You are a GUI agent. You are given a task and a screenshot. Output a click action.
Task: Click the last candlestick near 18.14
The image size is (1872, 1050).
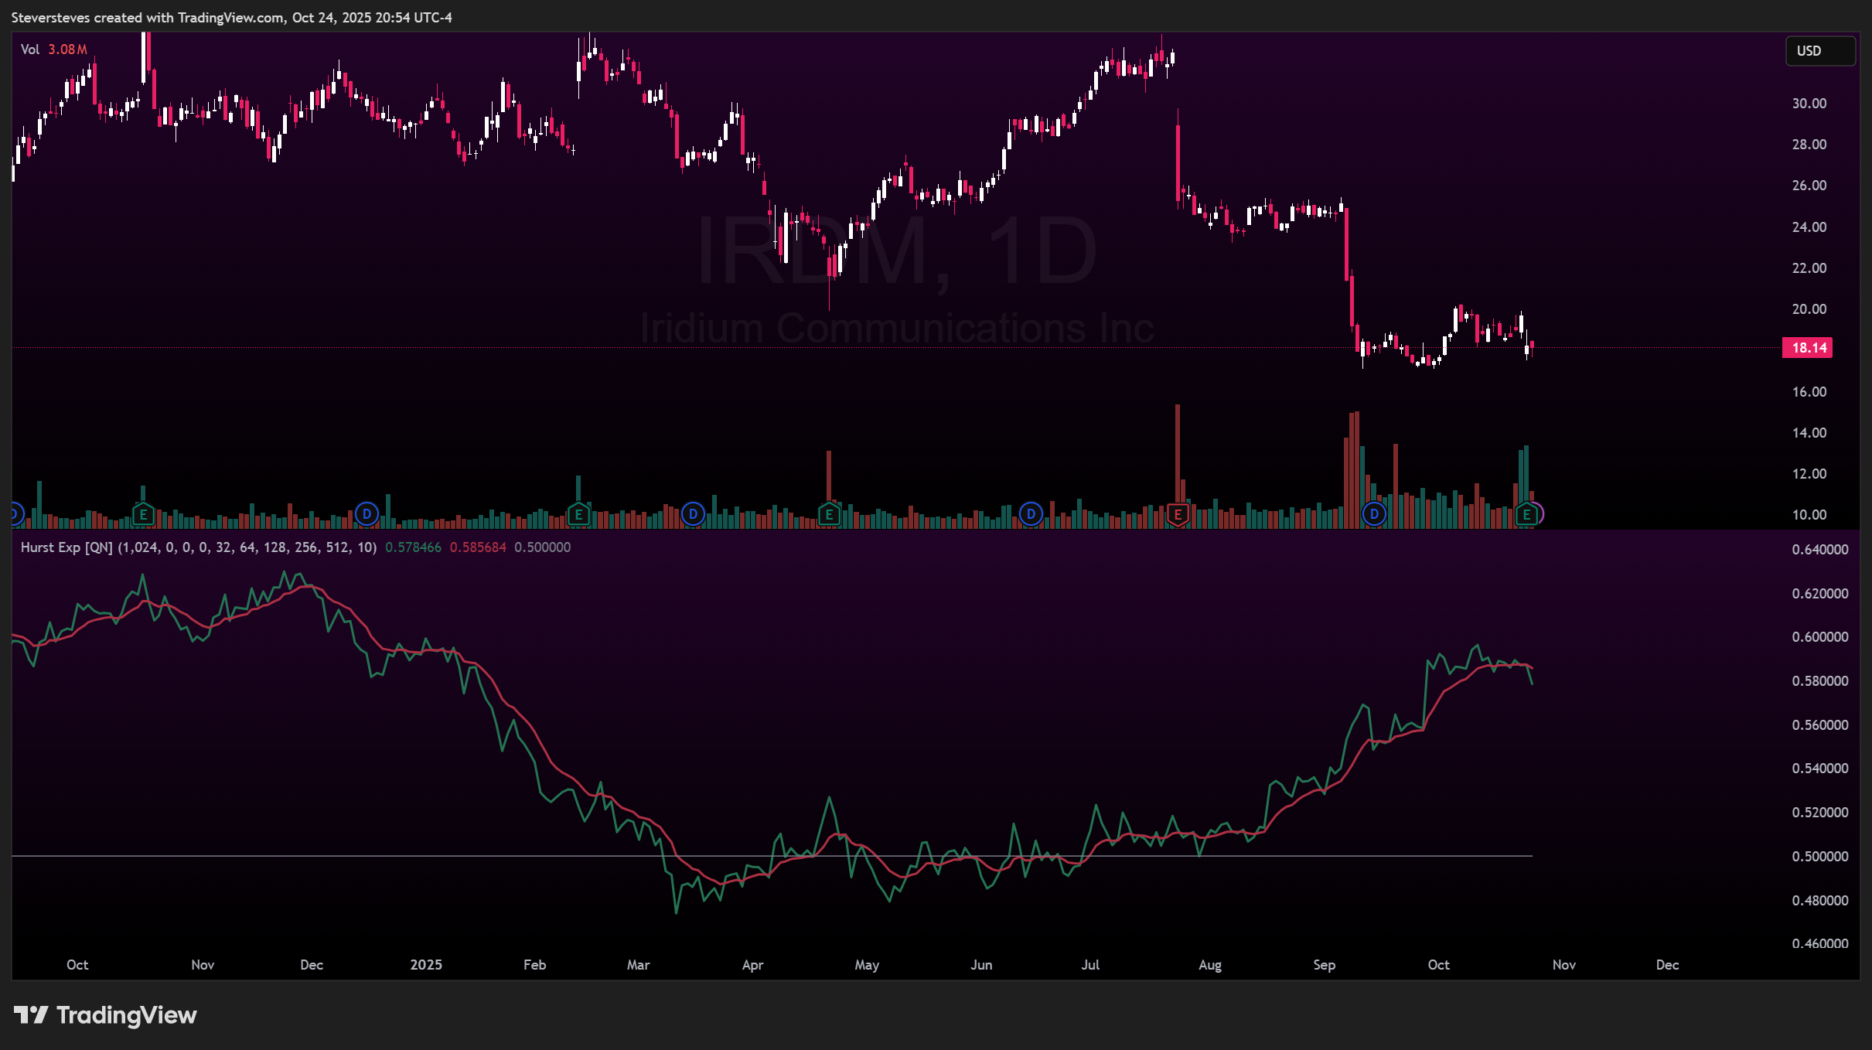pos(1532,346)
